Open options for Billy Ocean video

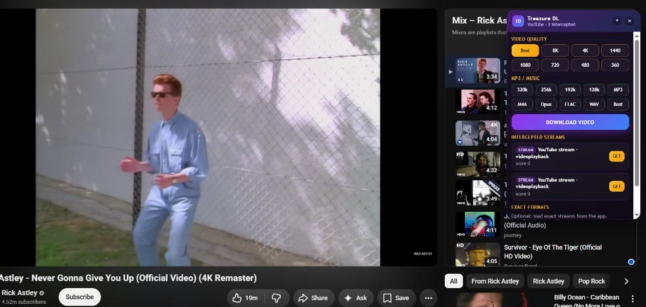(633, 299)
